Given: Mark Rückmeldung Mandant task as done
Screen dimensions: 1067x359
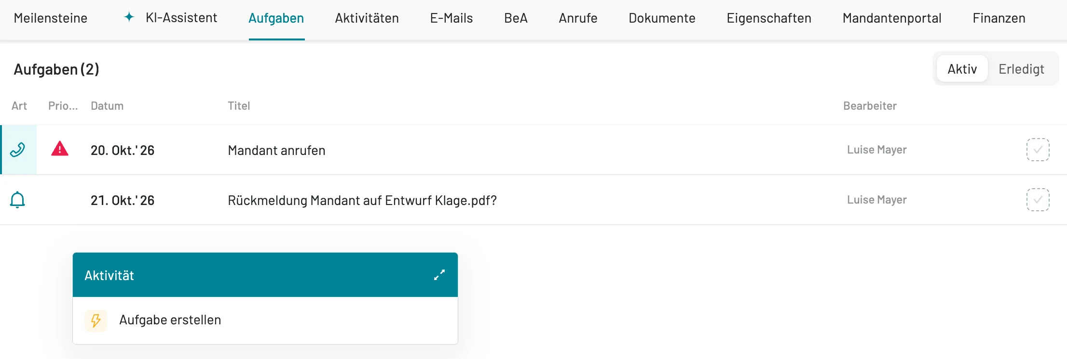Looking at the screenshot, I should point(1038,200).
